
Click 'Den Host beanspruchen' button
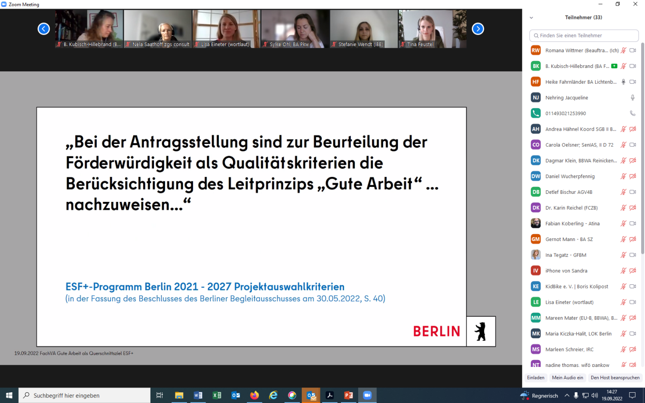pyautogui.click(x=615, y=378)
